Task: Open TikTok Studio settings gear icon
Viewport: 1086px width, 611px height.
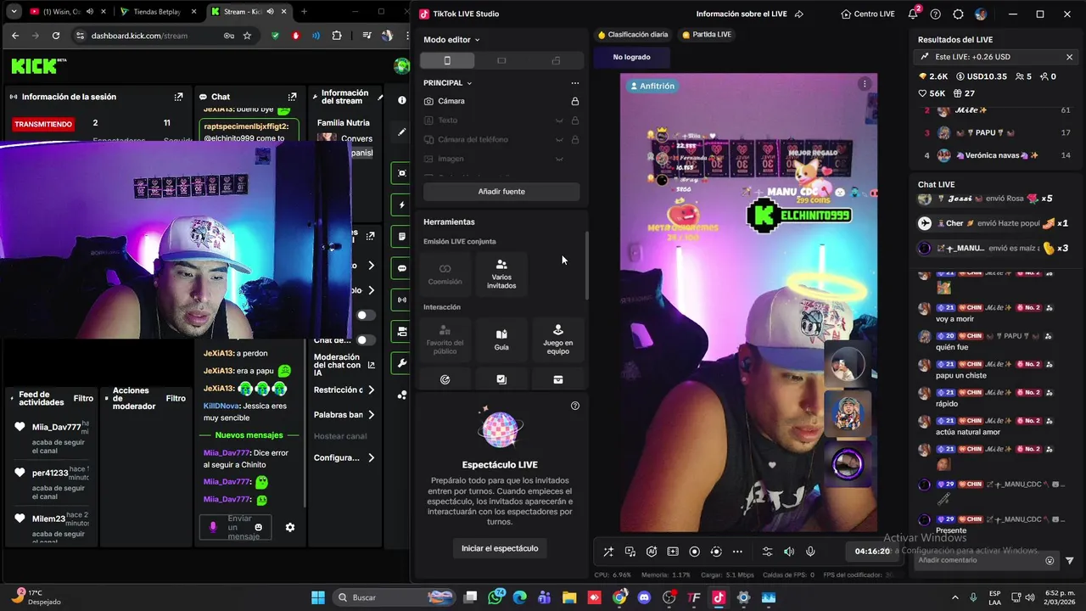Action: click(x=958, y=14)
